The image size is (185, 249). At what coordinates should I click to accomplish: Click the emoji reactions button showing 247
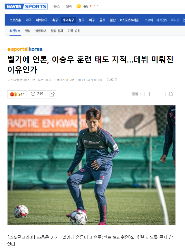point(17,94)
